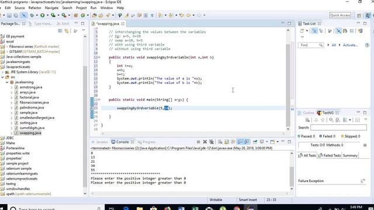Click Collapse All icon in Task List

click(352, 31)
